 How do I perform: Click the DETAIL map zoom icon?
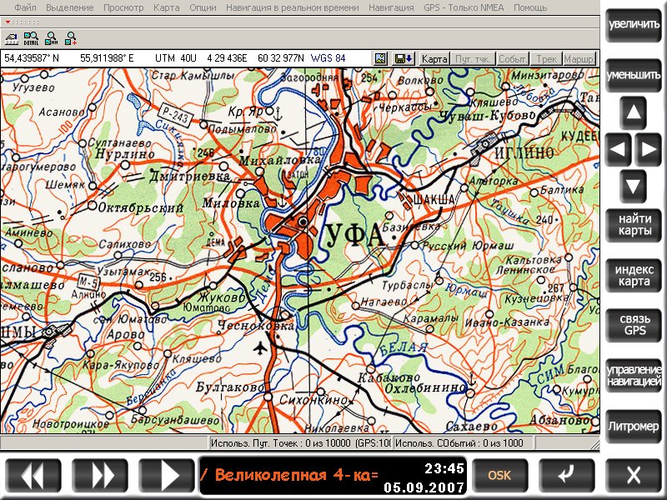pyautogui.click(x=31, y=37)
